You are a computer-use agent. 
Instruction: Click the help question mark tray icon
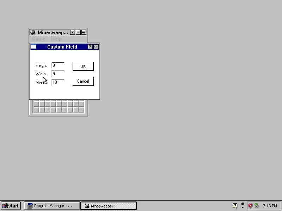click(235, 206)
